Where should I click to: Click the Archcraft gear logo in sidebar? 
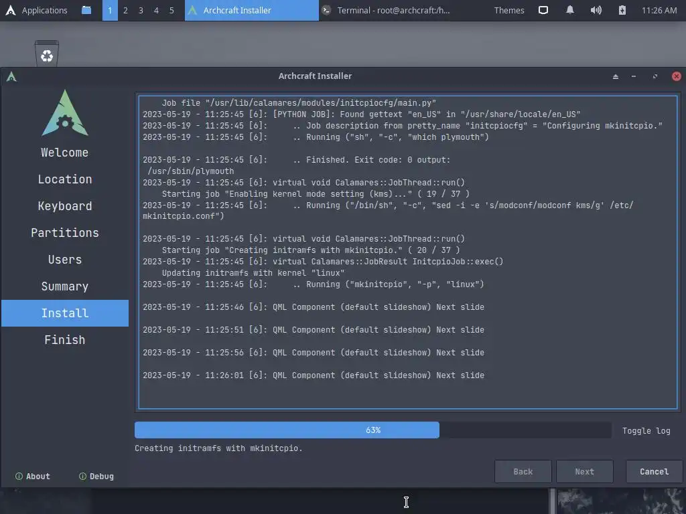65,112
